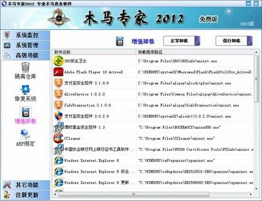Open the 其它功能 menu section

pos(26,185)
